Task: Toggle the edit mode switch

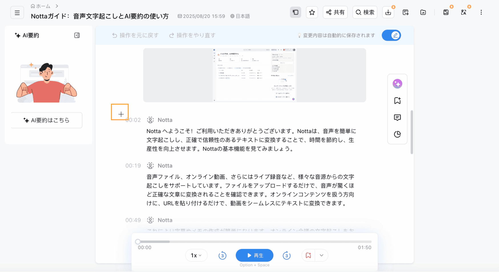Action: tap(391, 35)
